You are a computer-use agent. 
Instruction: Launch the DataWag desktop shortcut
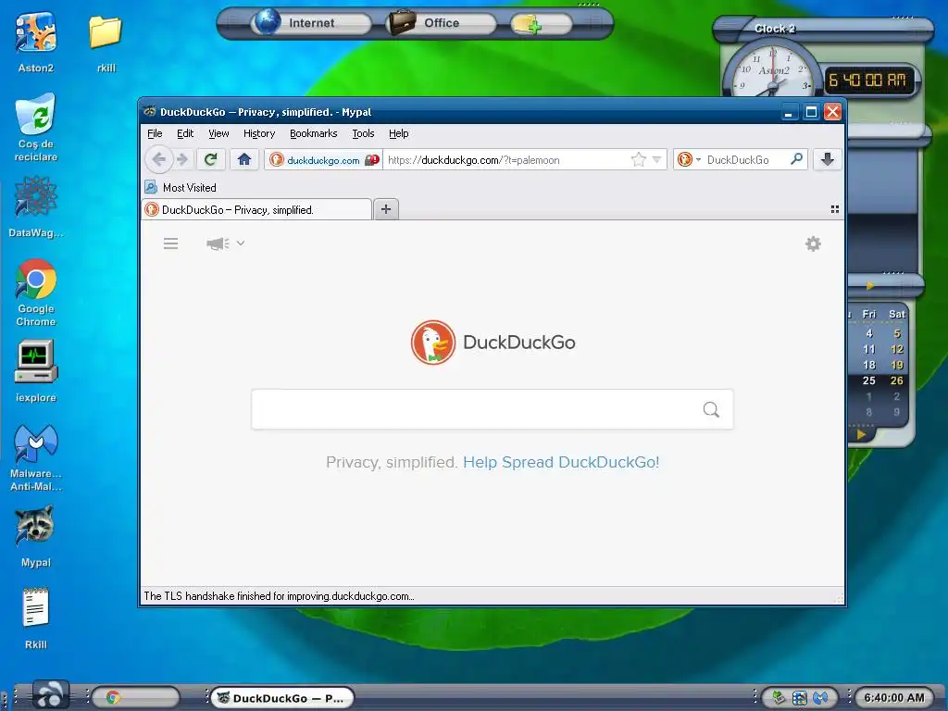click(x=36, y=206)
